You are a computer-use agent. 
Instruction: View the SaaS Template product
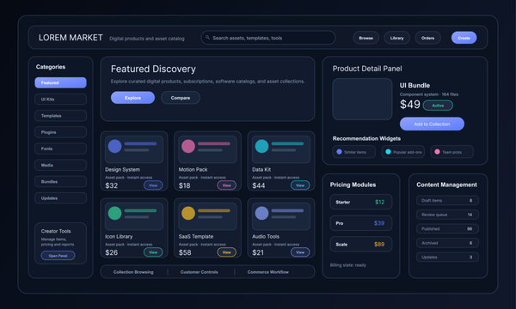[x=227, y=252]
